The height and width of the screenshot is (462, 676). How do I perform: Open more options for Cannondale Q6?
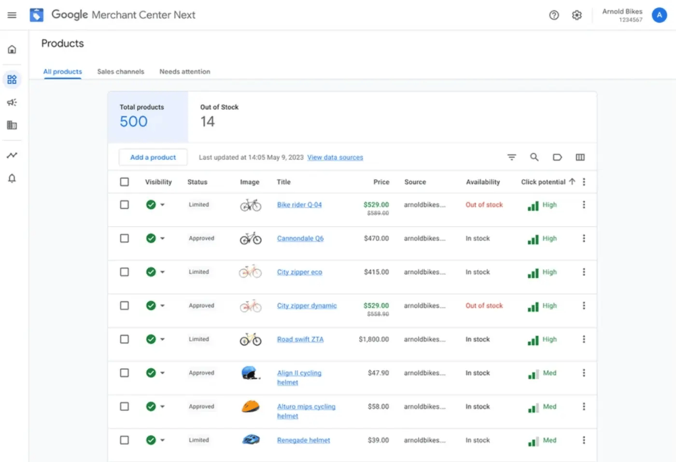click(x=584, y=238)
